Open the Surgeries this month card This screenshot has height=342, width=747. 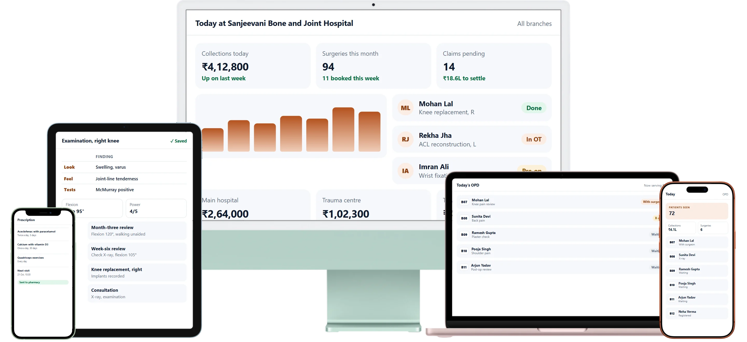coord(373,66)
